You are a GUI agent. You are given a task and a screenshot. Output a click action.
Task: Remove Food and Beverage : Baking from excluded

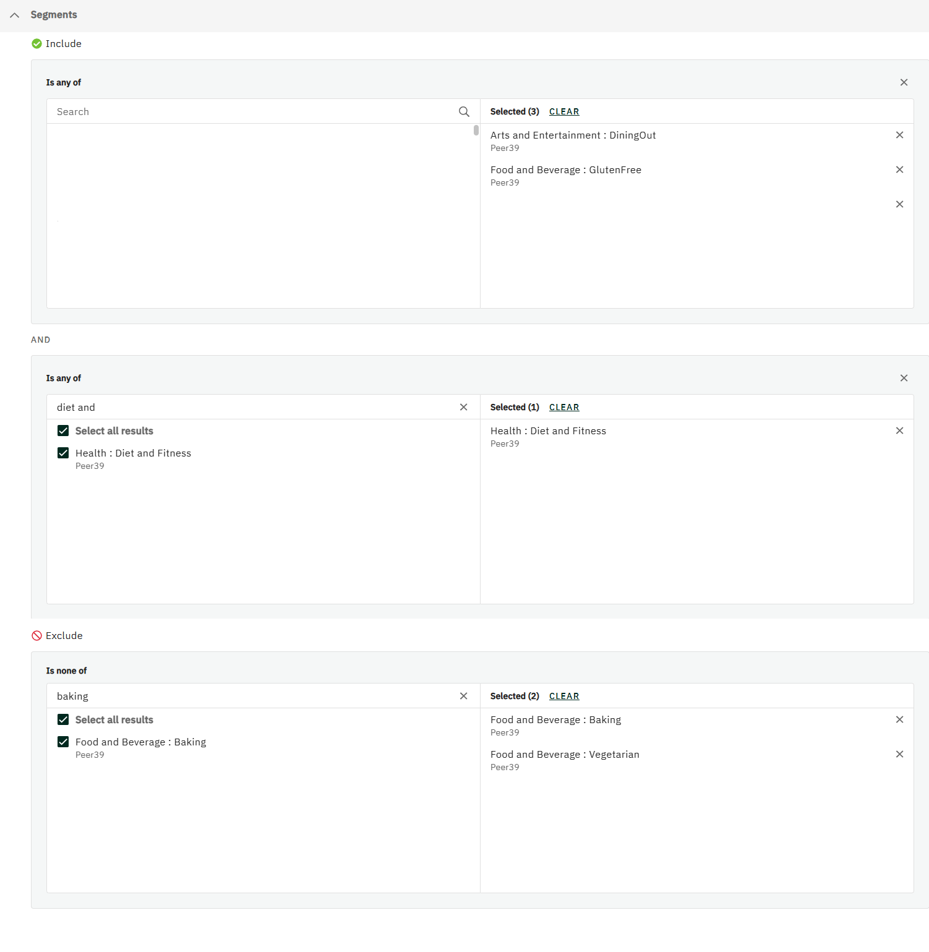(x=899, y=719)
